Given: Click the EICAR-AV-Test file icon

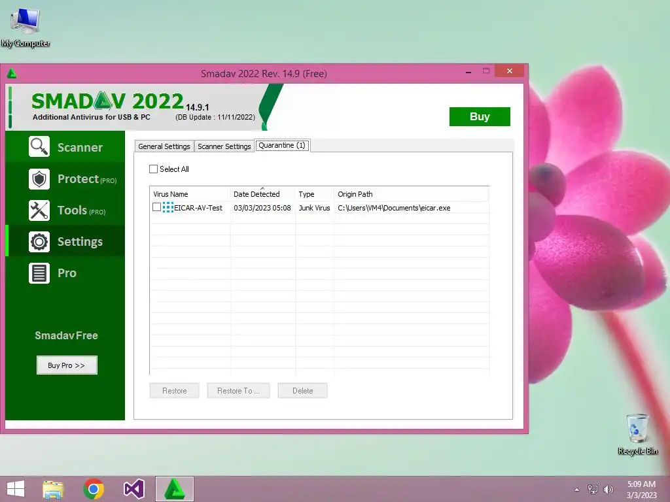Looking at the screenshot, I should coord(168,207).
